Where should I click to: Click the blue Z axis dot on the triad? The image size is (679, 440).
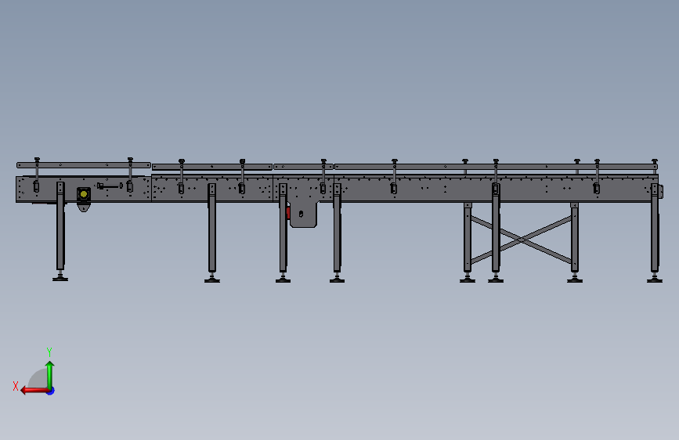(x=51, y=391)
